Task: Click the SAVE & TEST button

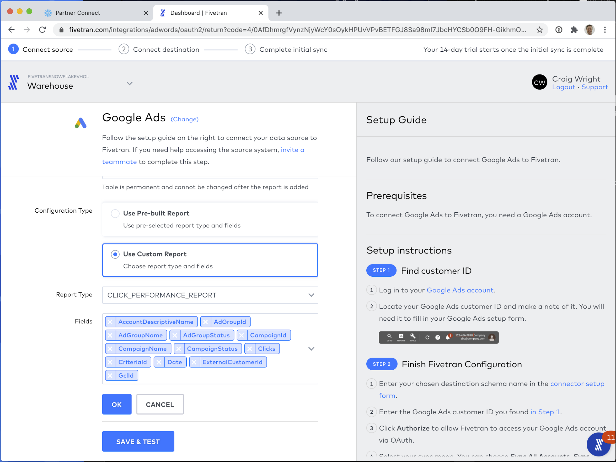Action: (138, 441)
